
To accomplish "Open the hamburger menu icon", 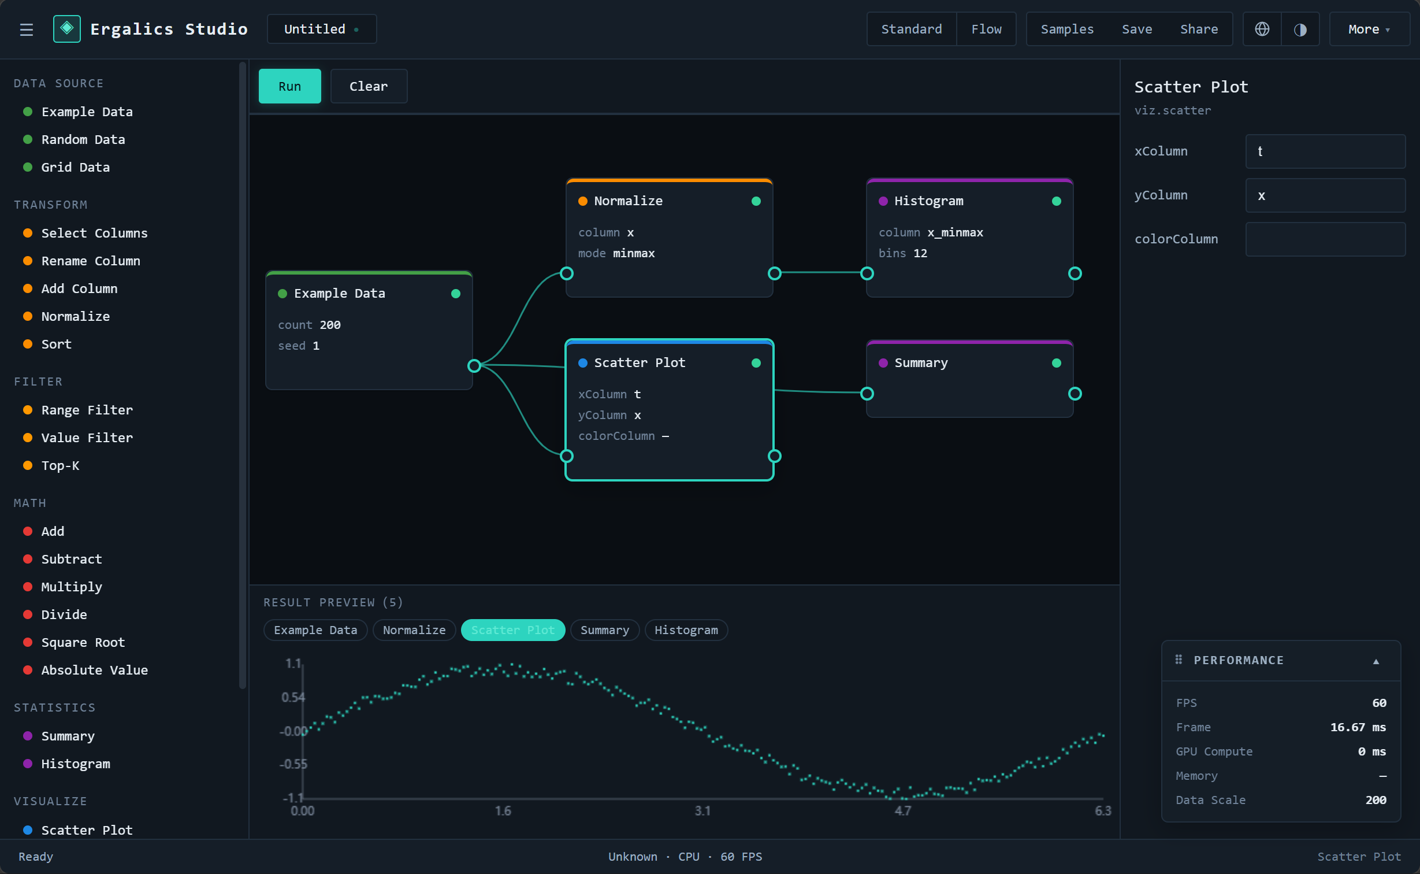I will pos(26,29).
